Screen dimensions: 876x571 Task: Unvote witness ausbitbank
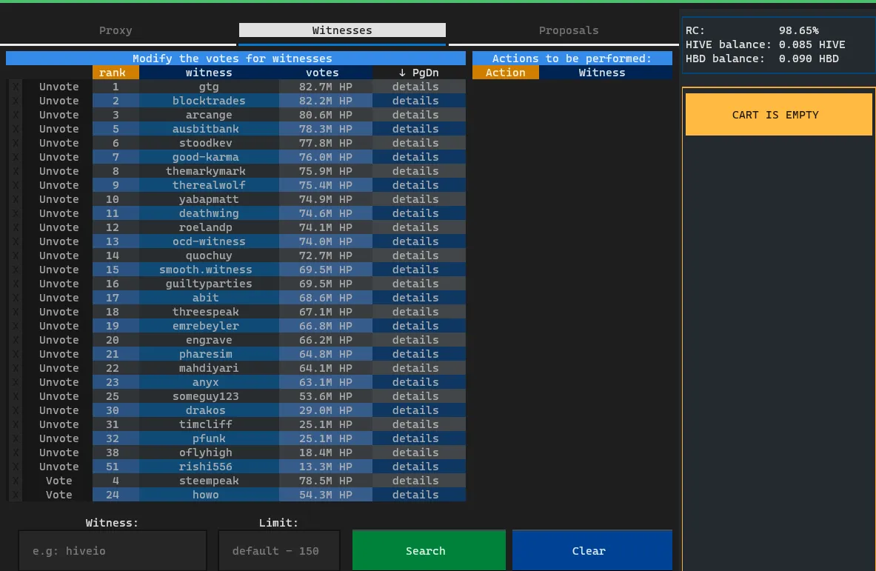coord(58,129)
